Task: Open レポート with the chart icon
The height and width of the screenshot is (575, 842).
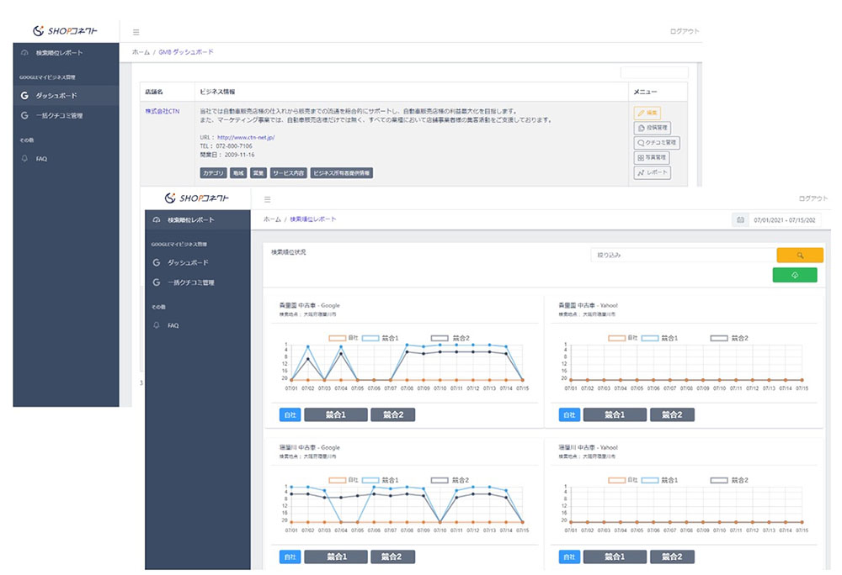Action: tap(652, 172)
